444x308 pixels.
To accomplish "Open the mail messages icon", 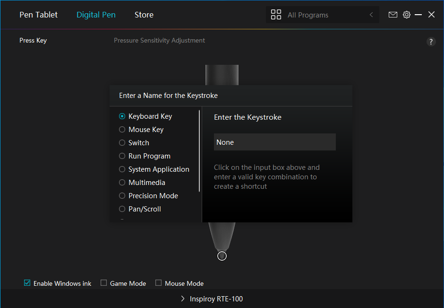I will (x=393, y=15).
